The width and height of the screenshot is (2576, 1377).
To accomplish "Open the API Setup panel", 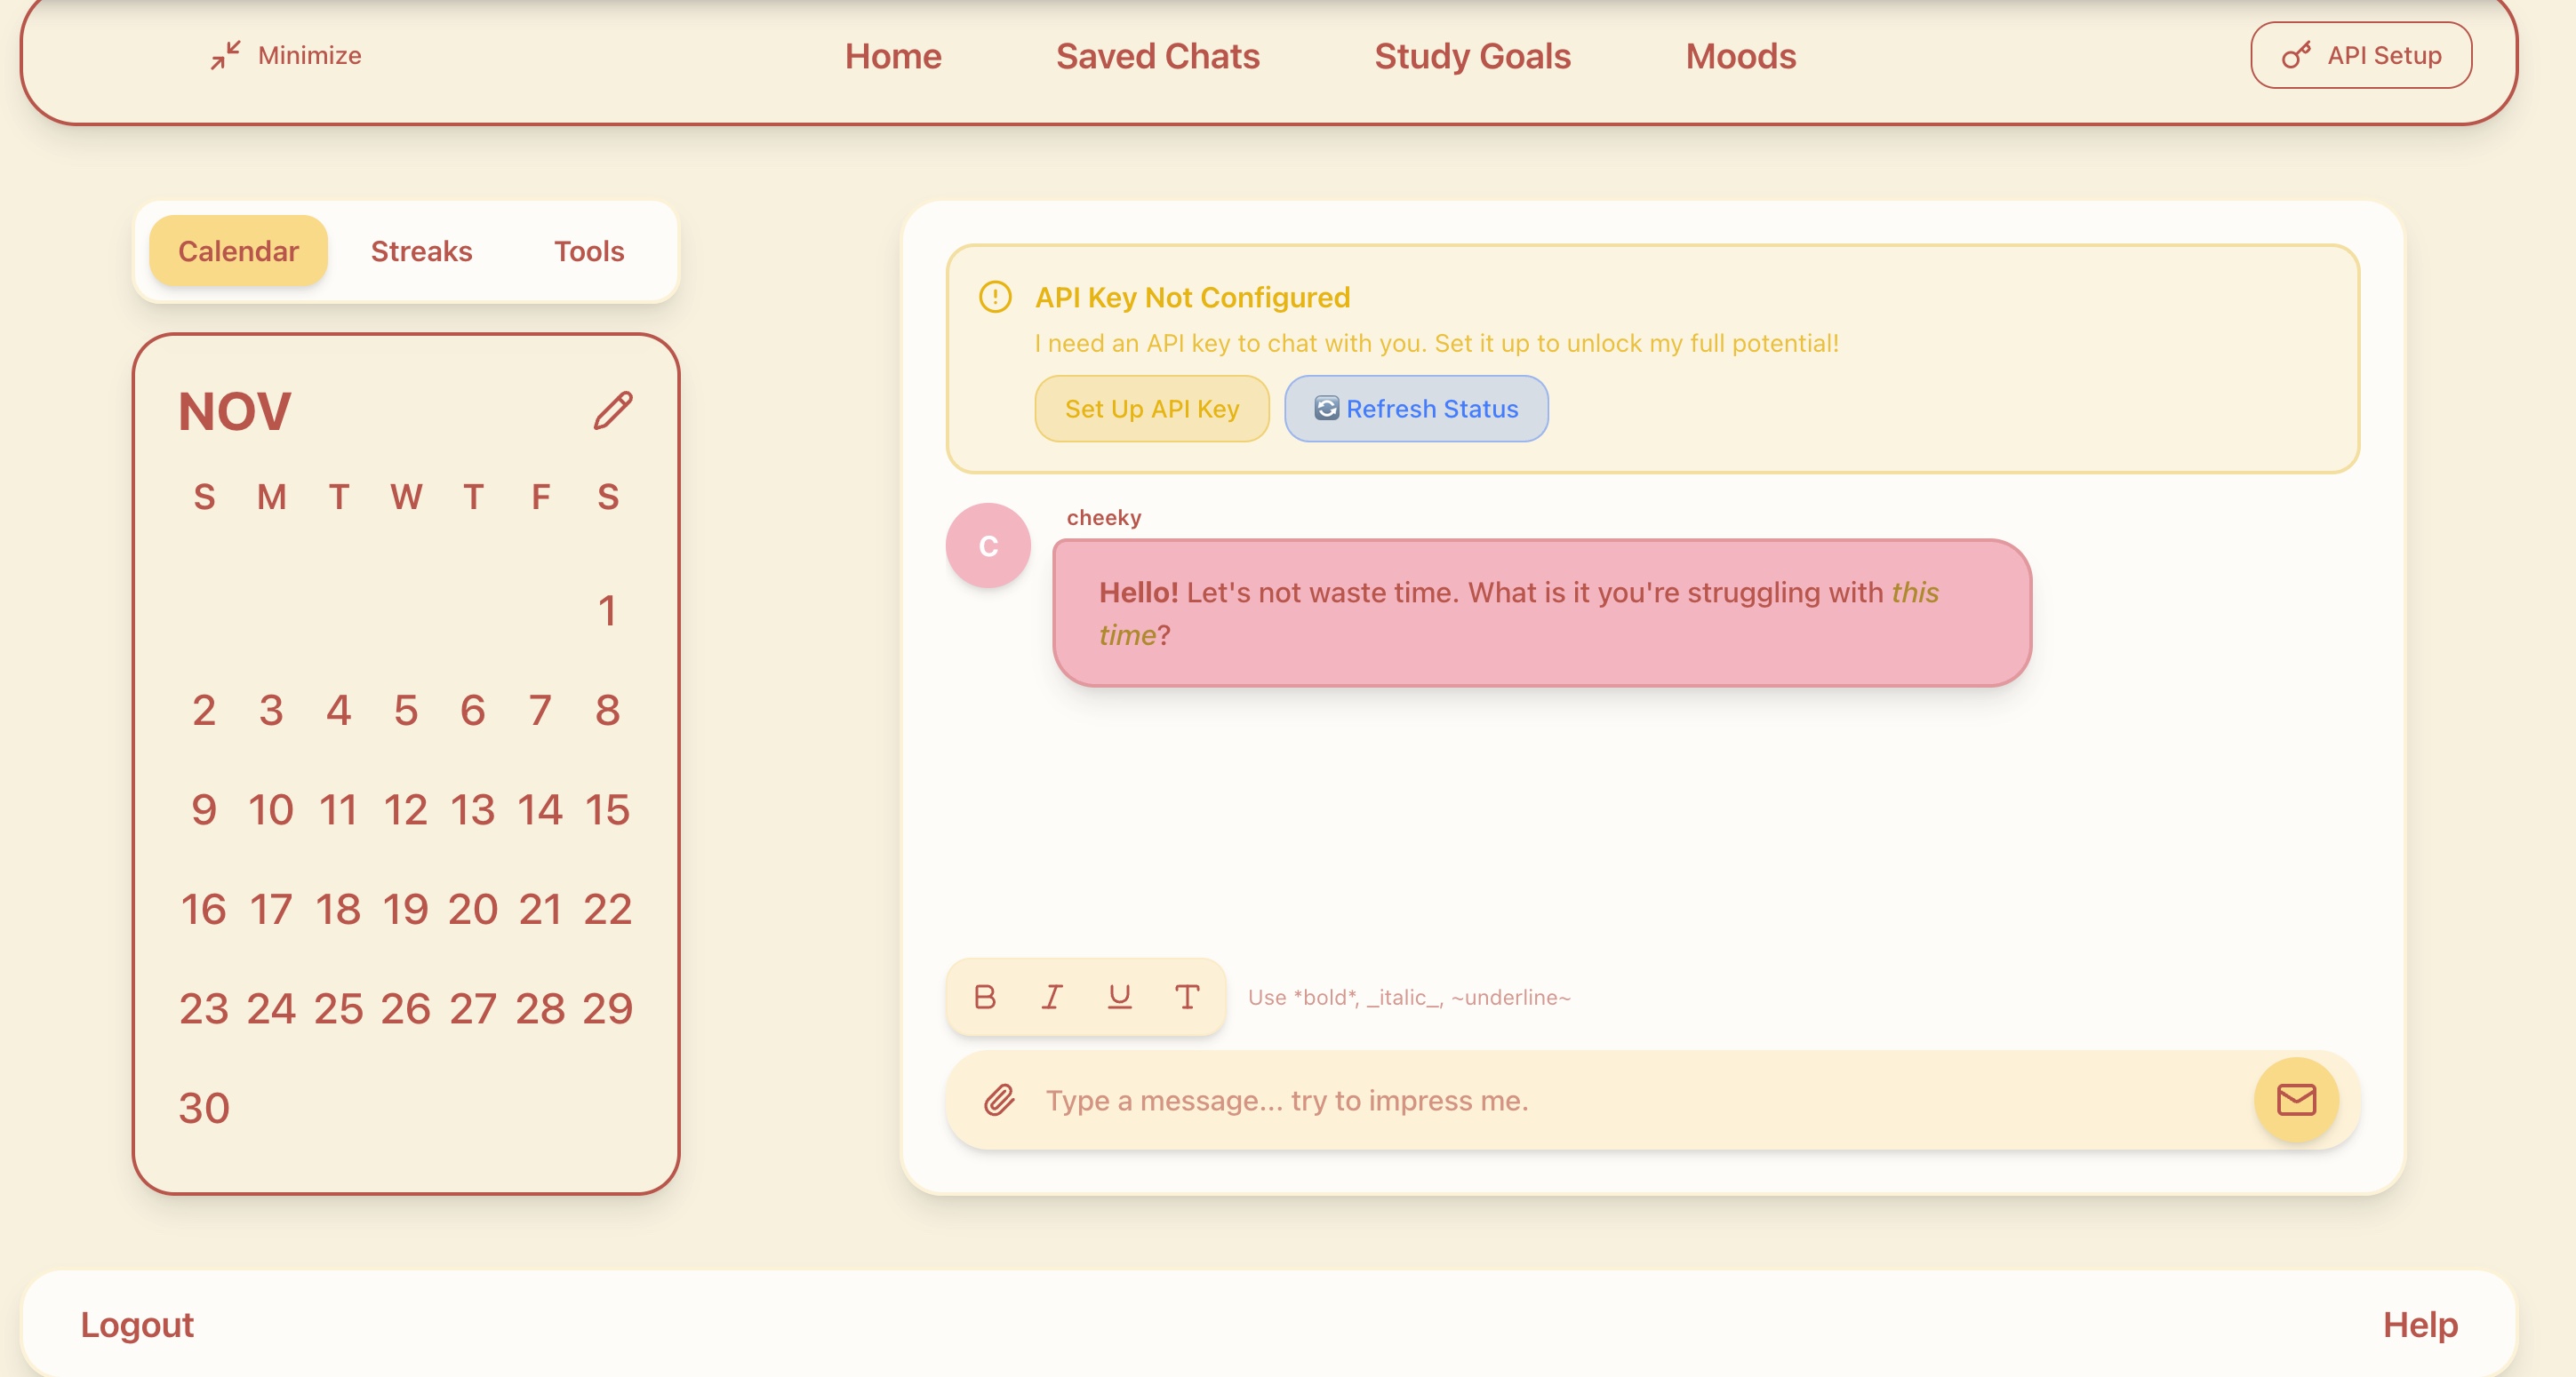I will 2360,55.
